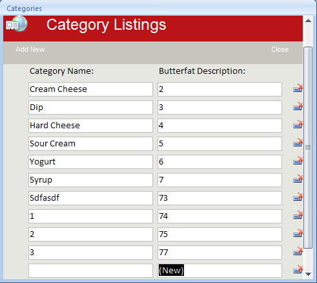Delete the Cream Cheese category row
The width and height of the screenshot is (317, 283).
(298, 88)
